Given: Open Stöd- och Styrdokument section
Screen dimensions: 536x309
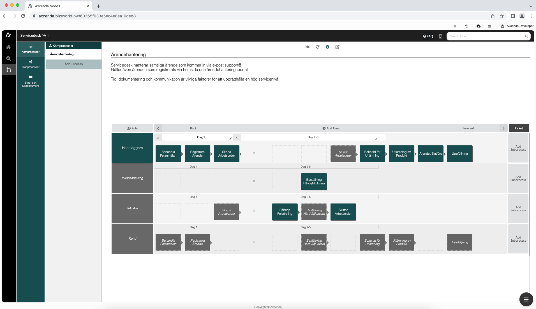Looking at the screenshot, I should (x=31, y=81).
